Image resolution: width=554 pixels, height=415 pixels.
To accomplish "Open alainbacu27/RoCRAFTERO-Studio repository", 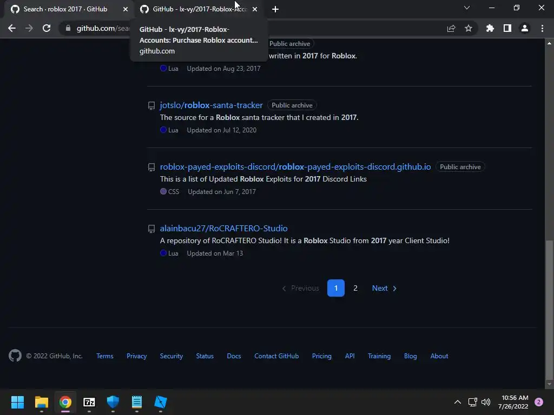I will 223,229.
